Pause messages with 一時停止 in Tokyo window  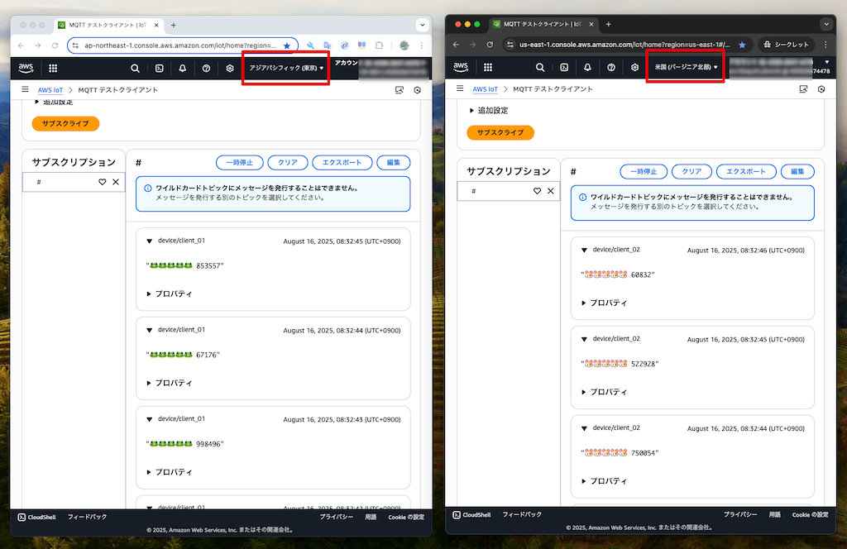pos(239,163)
